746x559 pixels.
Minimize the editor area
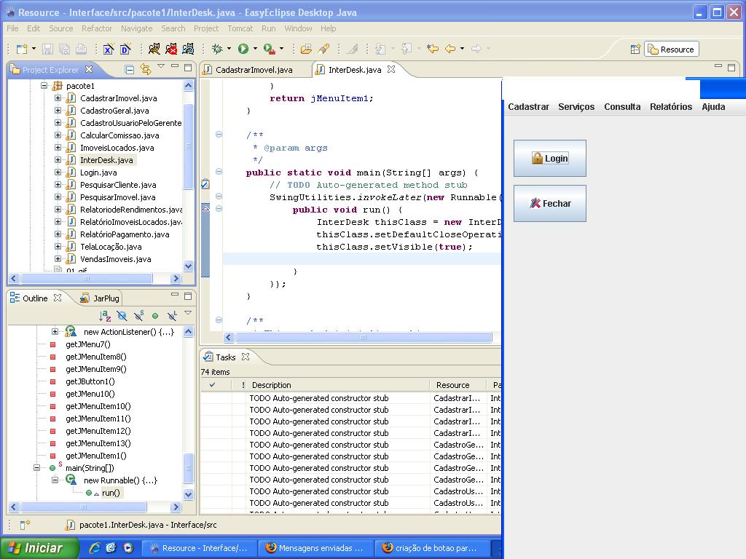[718, 66]
